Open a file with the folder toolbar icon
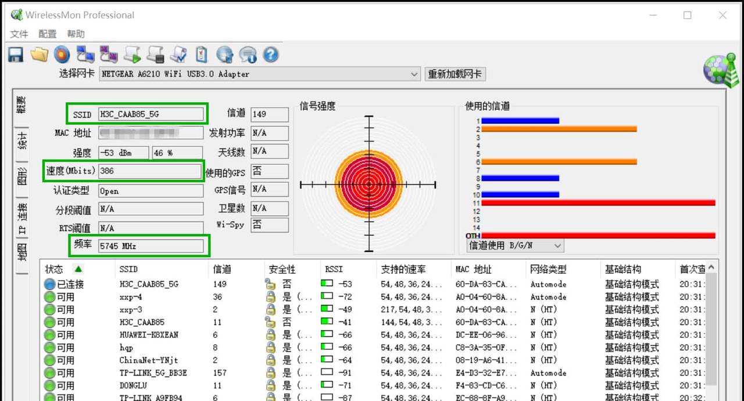 (39, 54)
